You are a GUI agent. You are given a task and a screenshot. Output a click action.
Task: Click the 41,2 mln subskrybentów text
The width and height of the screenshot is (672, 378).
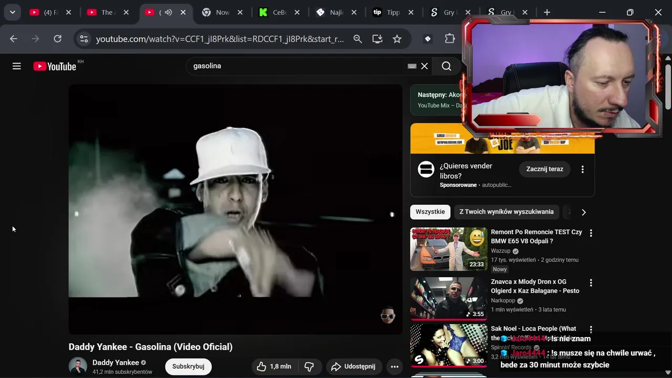[122, 372]
